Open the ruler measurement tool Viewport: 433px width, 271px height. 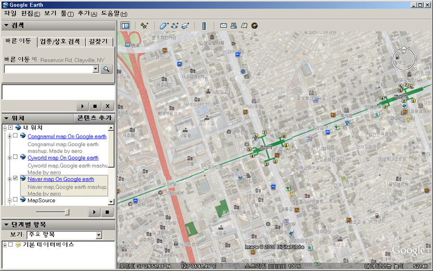point(204,25)
